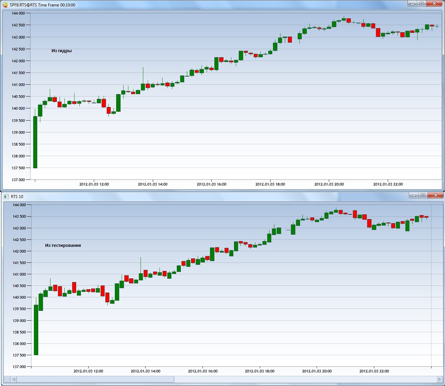Click the RTS 10 window title icon

(6, 196)
